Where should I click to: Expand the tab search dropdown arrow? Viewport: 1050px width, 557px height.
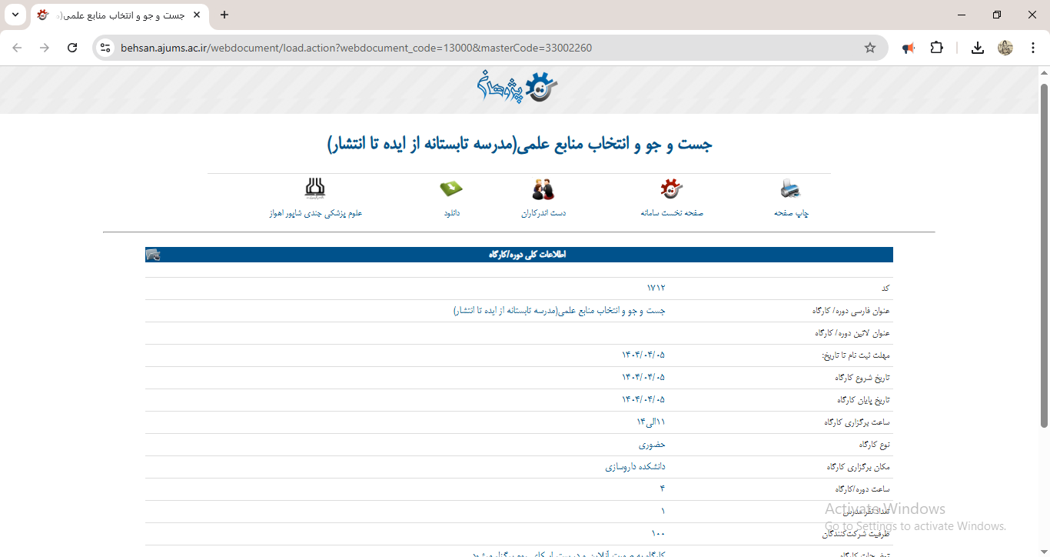(x=15, y=15)
